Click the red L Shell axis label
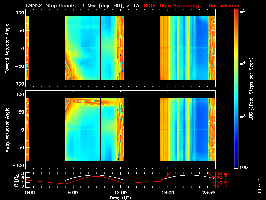 coord(226,180)
